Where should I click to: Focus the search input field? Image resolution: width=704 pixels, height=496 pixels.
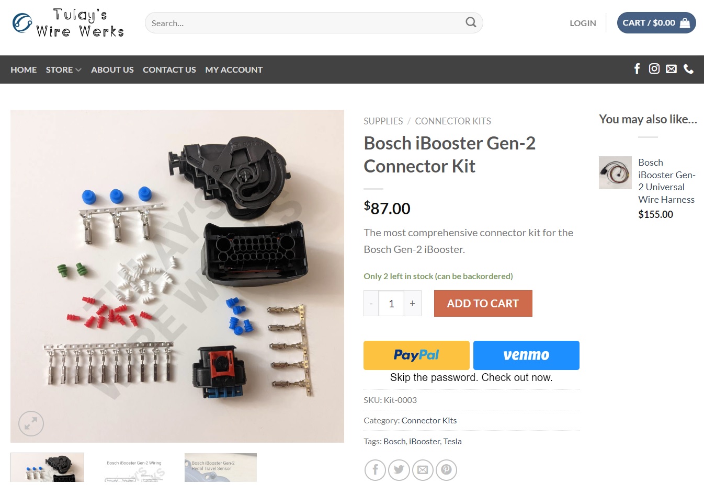click(305, 23)
